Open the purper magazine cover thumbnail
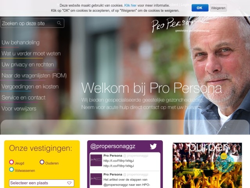This screenshot has width=250, height=188. (207, 165)
